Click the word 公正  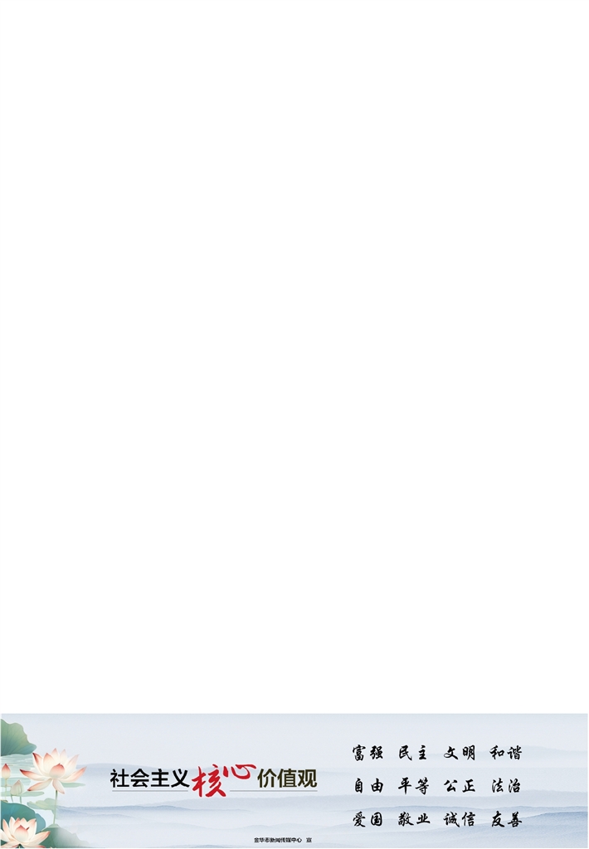pos(460,786)
